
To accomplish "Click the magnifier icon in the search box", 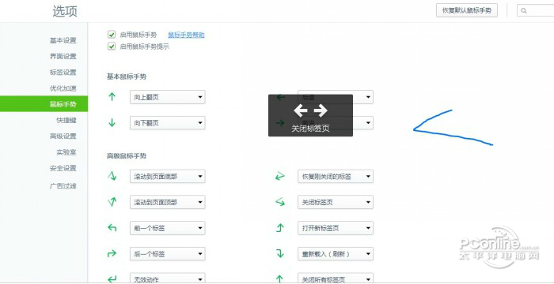I will (524, 10).
